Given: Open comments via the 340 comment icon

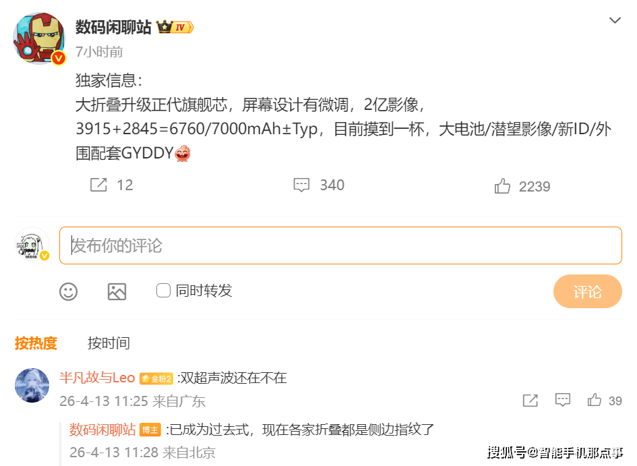Looking at the screenshot, I should [301, 185].
